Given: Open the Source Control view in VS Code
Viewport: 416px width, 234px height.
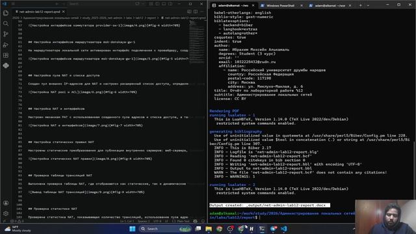Looking at the screenshot, I should [x=6, y=34].
